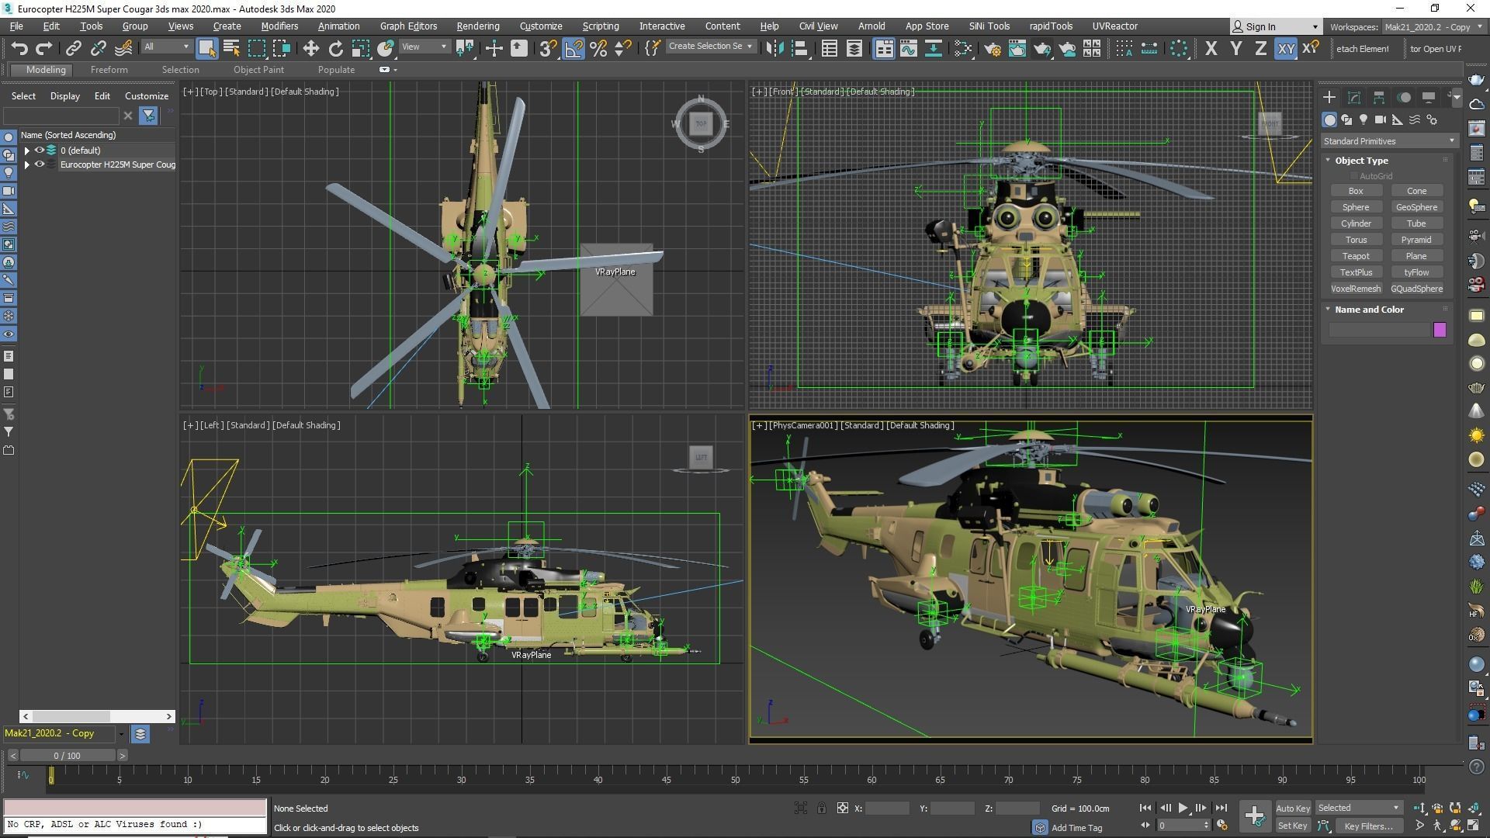
Task: Activate the Select and Link tool
Action: point(73,48)
